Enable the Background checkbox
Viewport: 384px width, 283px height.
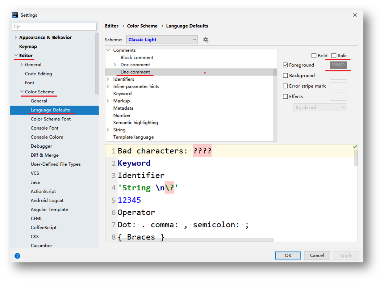pyautogui.click(x=285, y=76)
